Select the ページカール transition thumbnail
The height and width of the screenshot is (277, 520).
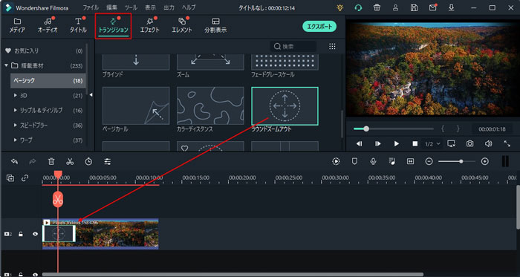[136, 105]
